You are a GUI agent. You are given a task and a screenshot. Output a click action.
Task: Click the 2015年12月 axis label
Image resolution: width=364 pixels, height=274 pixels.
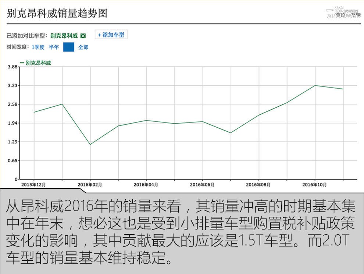click(x=33, y=185)
